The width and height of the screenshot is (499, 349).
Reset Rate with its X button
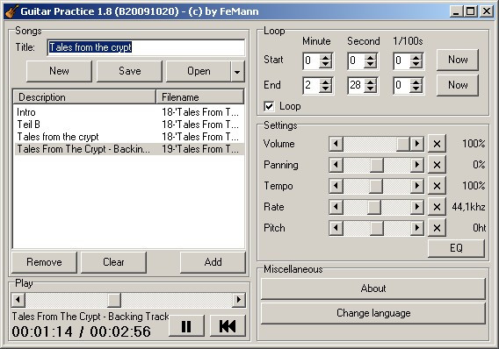pos(437,207)
